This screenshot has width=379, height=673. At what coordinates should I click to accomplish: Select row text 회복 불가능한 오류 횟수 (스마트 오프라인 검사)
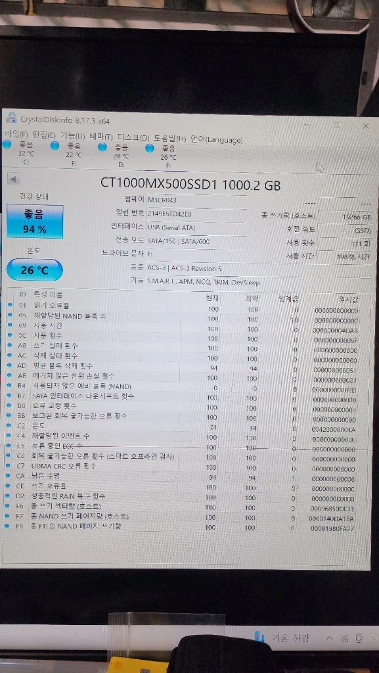(x=103, y=456)
